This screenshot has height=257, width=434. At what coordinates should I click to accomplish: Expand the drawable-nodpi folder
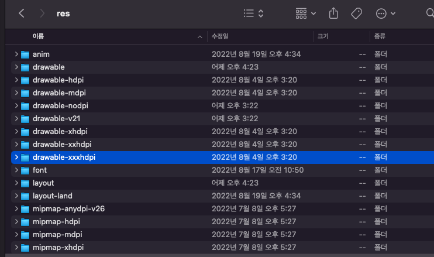pyautogui.click(x=16, y=105)
